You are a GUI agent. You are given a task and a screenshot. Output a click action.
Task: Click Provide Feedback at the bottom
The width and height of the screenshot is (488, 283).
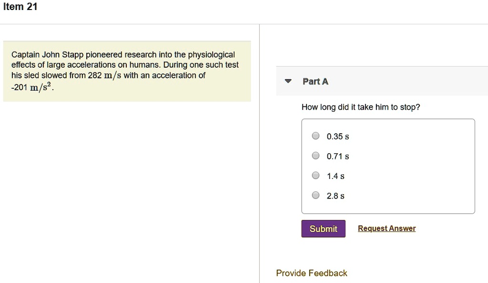(x=312, y=273)
